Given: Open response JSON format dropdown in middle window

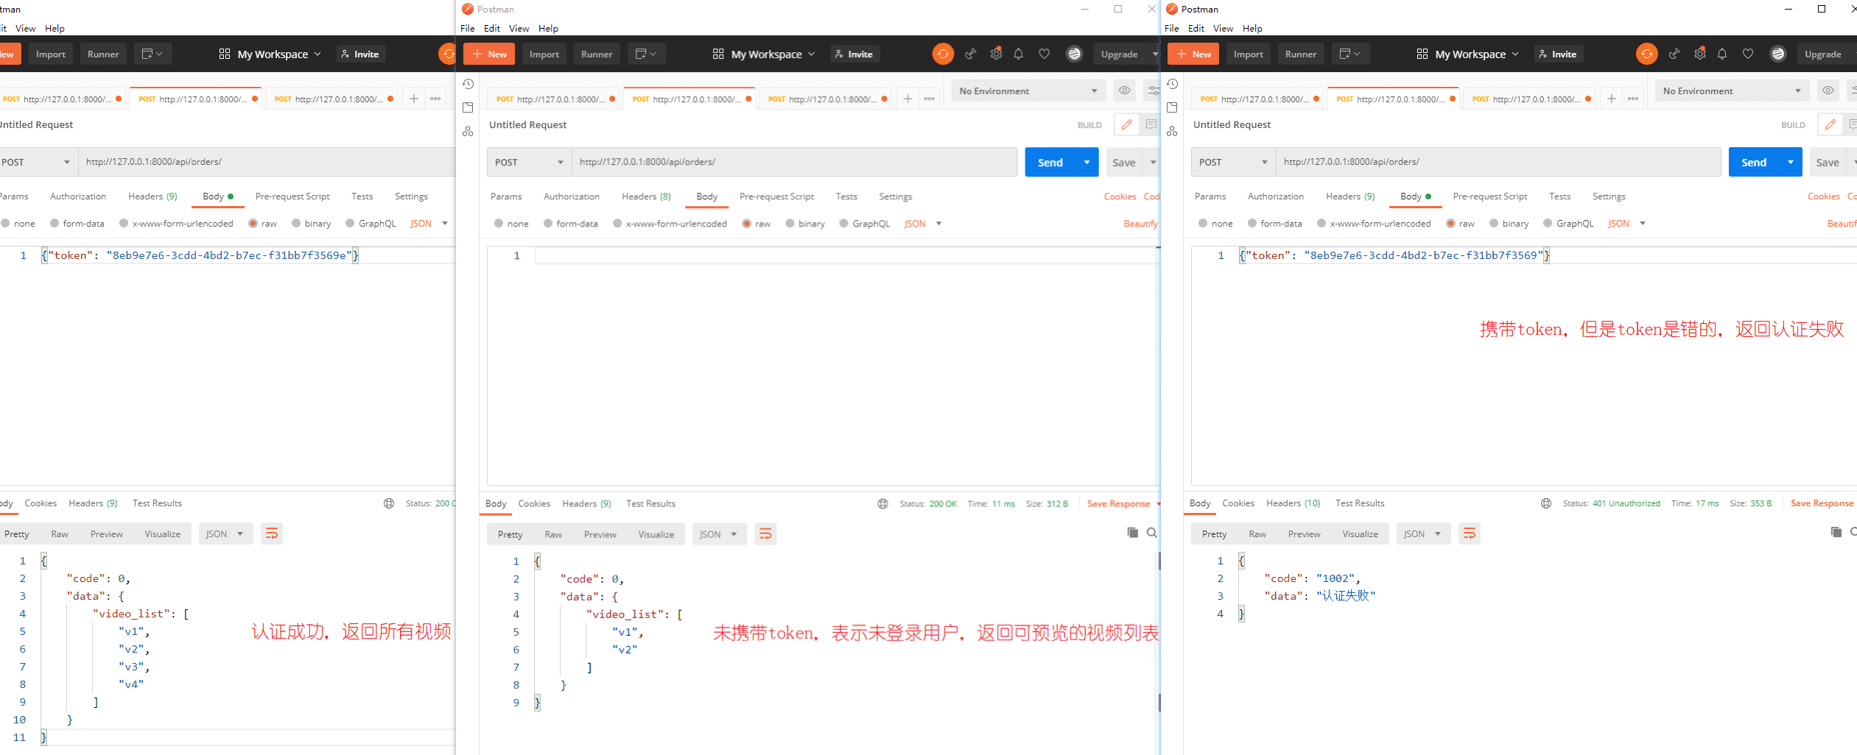Looking at the screenshot, I should point(719,534).
